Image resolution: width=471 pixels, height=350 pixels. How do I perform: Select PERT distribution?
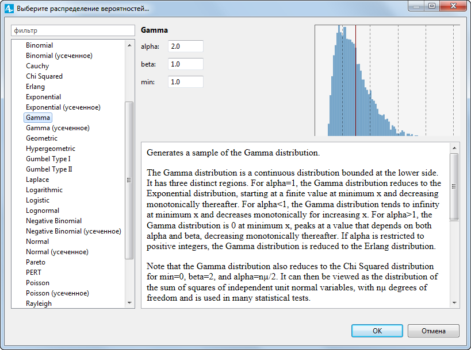click(x=33, y=273)
